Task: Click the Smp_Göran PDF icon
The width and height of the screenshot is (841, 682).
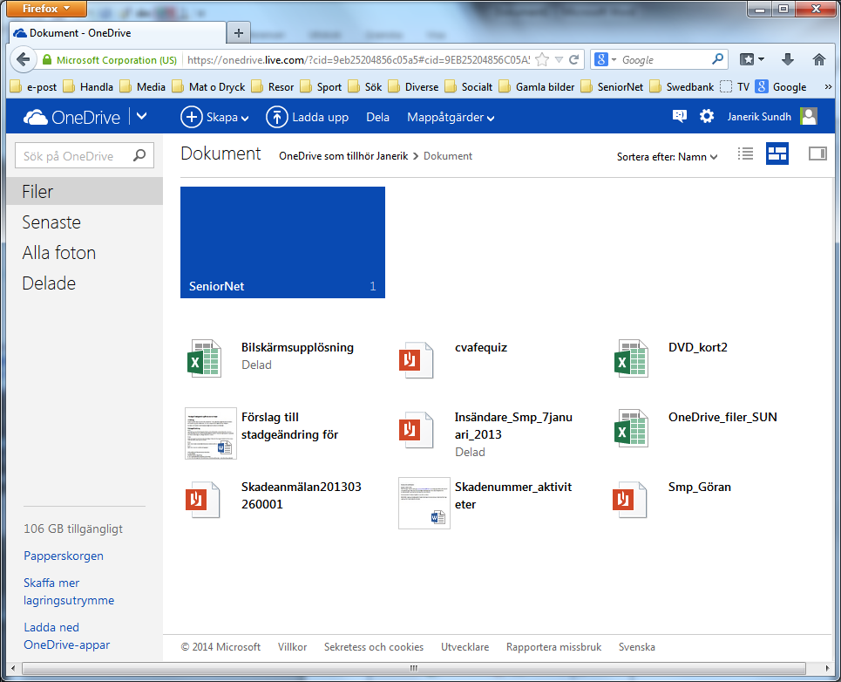Action: click(x=630, y=499)
